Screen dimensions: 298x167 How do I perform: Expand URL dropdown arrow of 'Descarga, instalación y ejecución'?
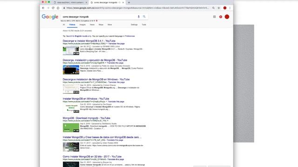click(106, 63)
